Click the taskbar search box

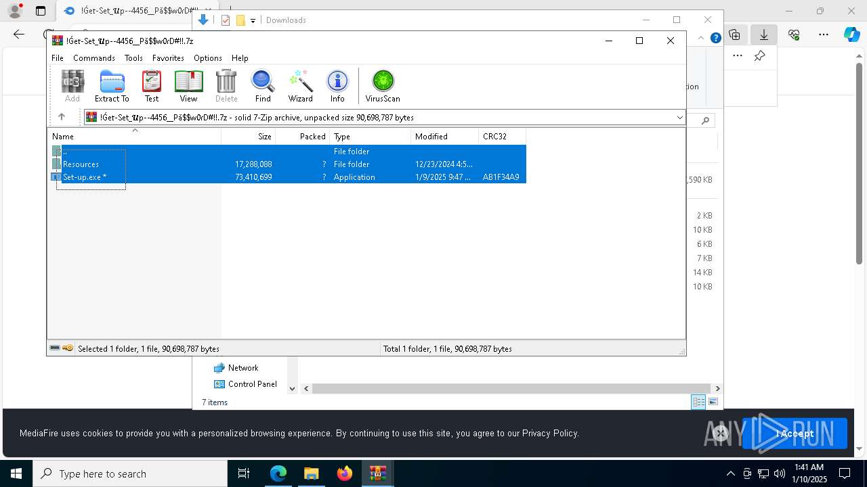pos(130,473)
